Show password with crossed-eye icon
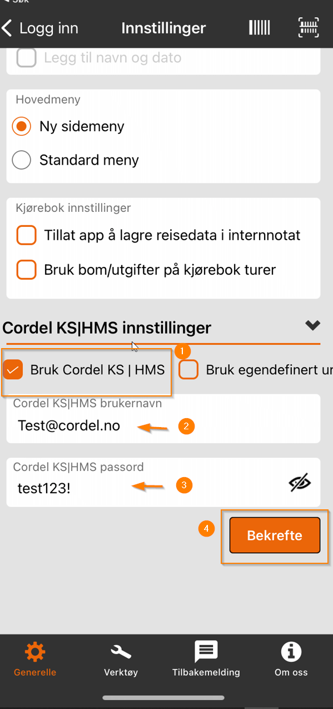The height and width of the screenshot is (709, 333). point(300,483)
